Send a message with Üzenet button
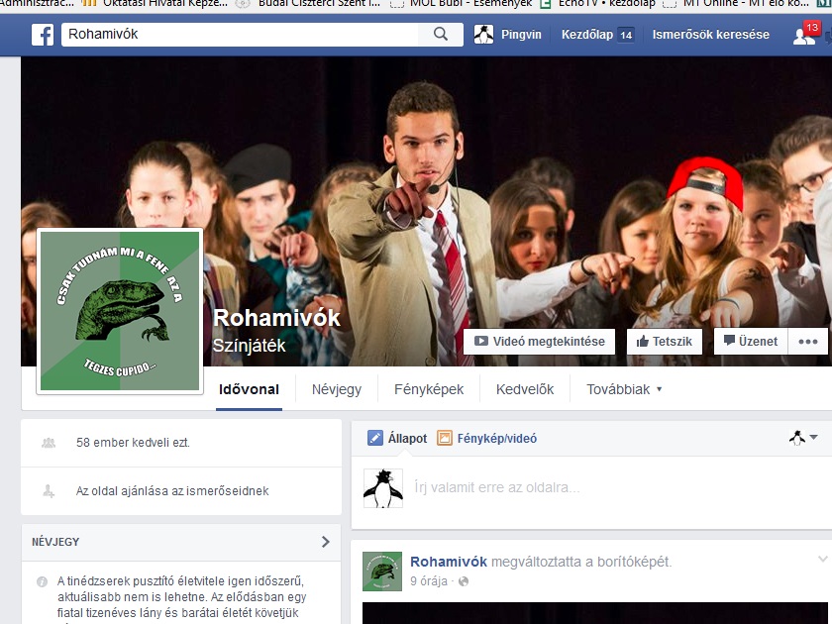The image size is (832, 624). pos(751,341)
